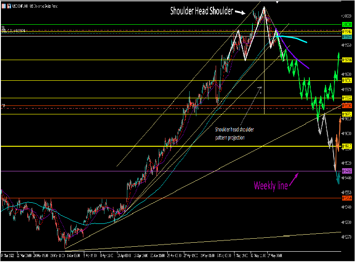
Task: Select the large 'Shoulder Head Shoulder' label
Action: click(x=202, y=11)
